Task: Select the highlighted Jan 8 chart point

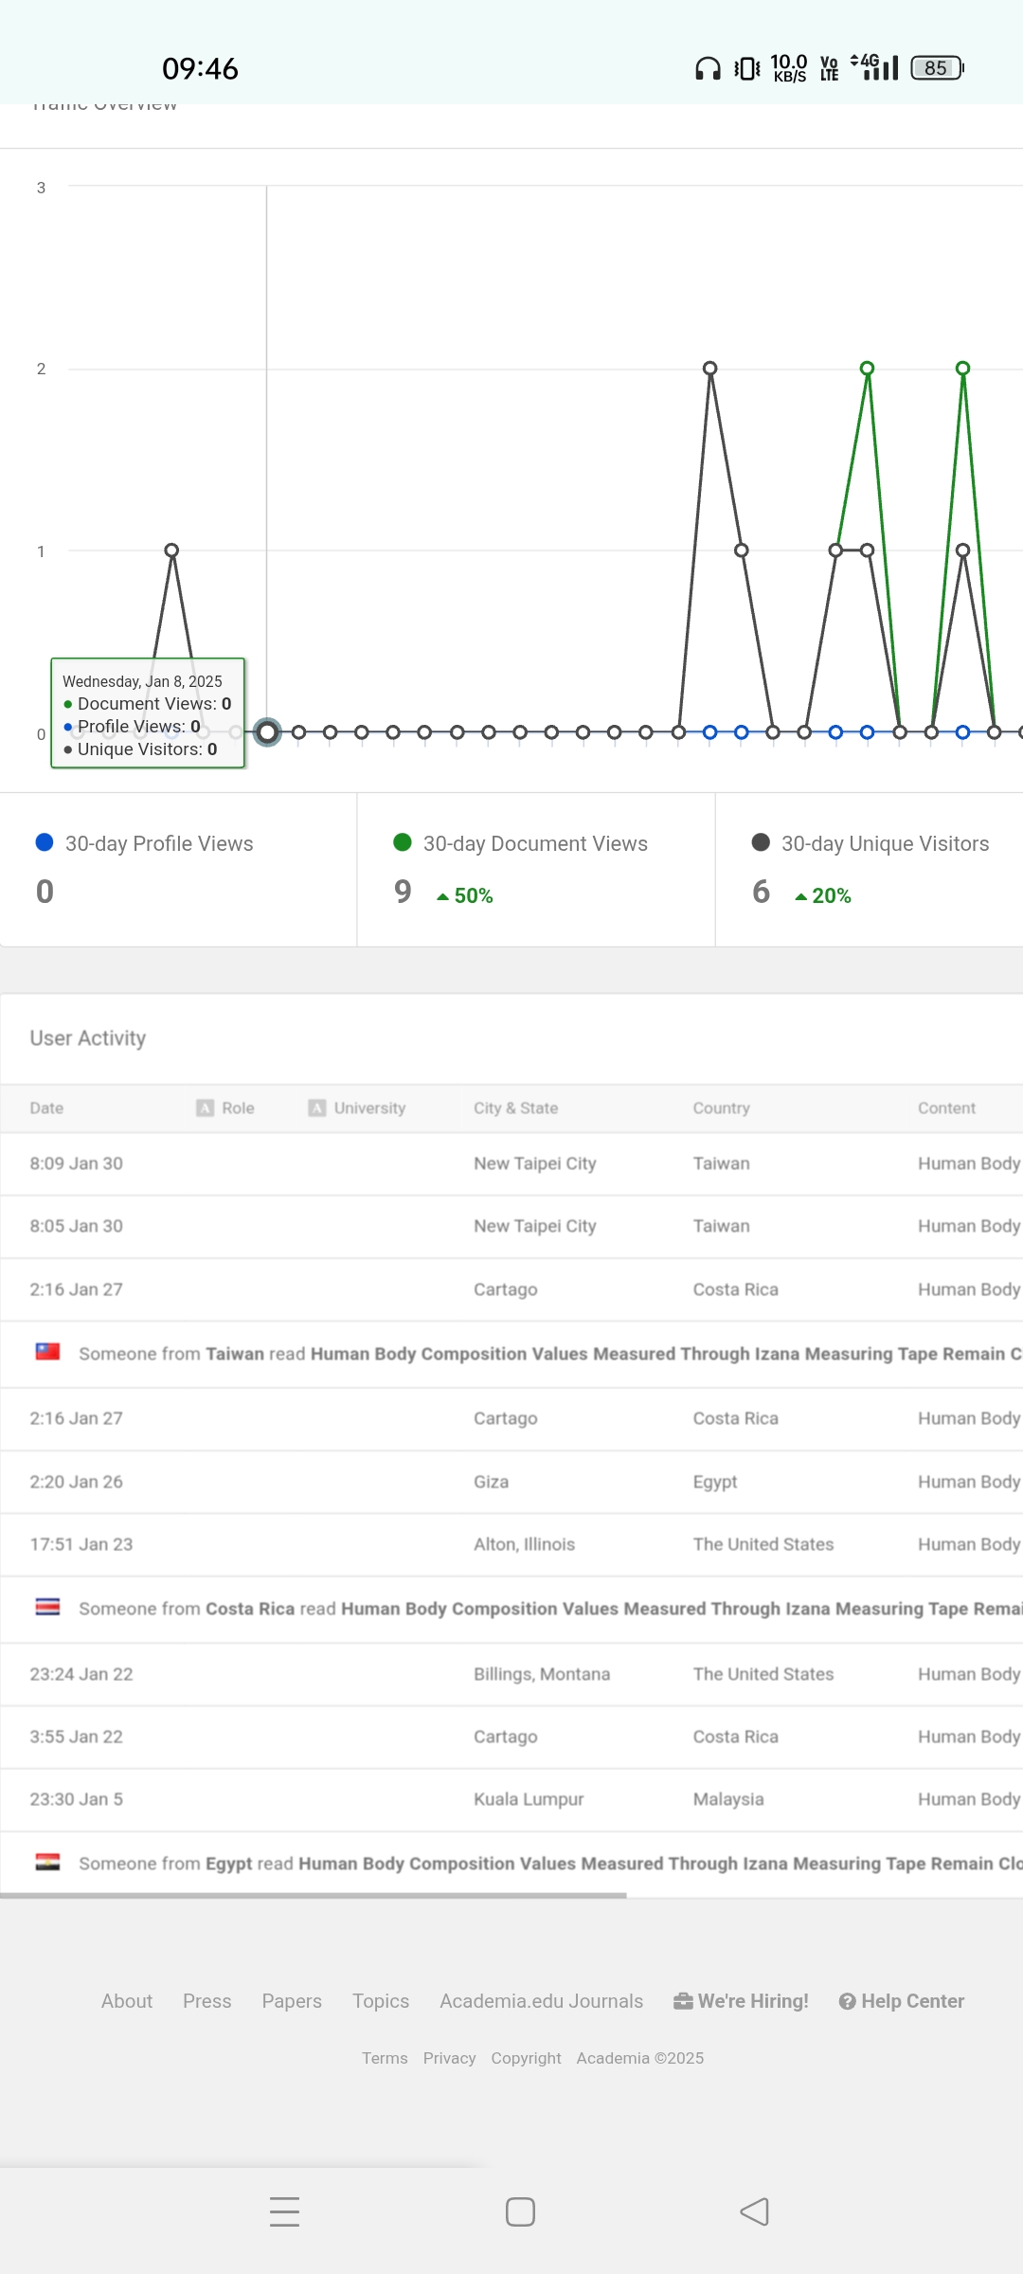Action: (267, 731)
